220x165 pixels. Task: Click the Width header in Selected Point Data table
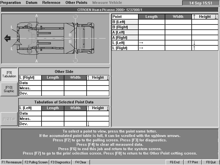(75, 108)
